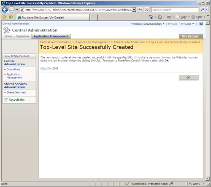Open the zoom level 100% control
Viewport: 211px width, 187px height.
tap(196, 184)
